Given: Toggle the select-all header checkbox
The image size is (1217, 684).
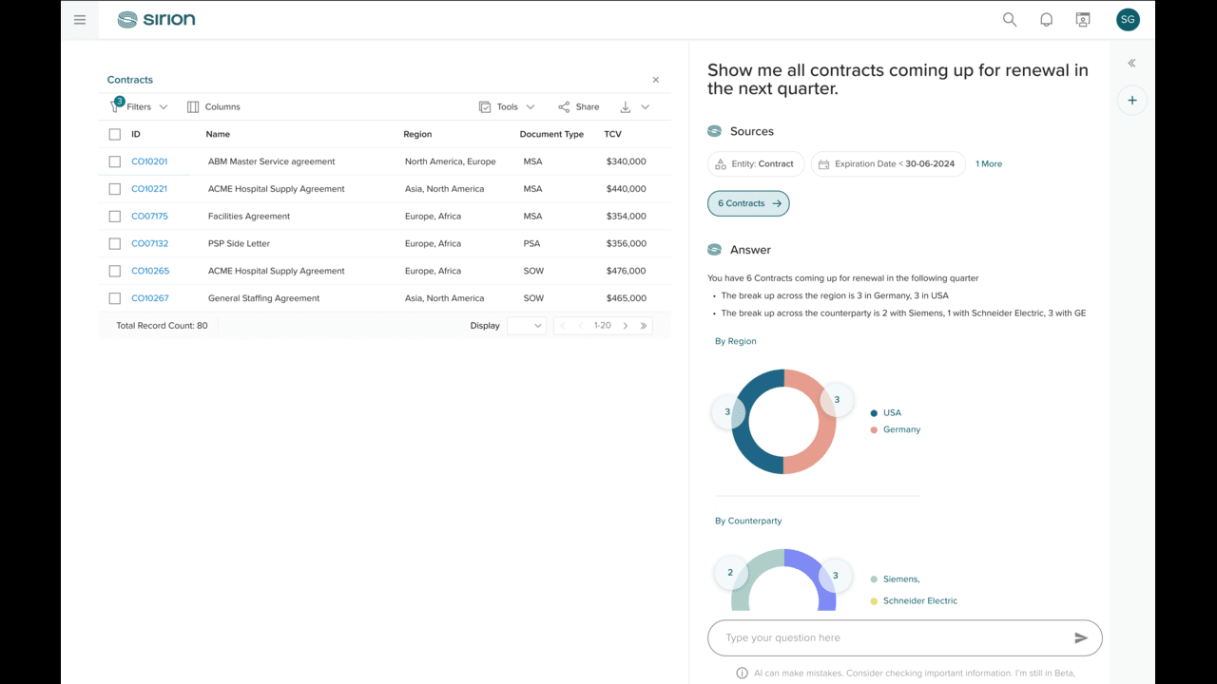Looking at the screenshot, I should pyautogui.click(x=114, y=134).
